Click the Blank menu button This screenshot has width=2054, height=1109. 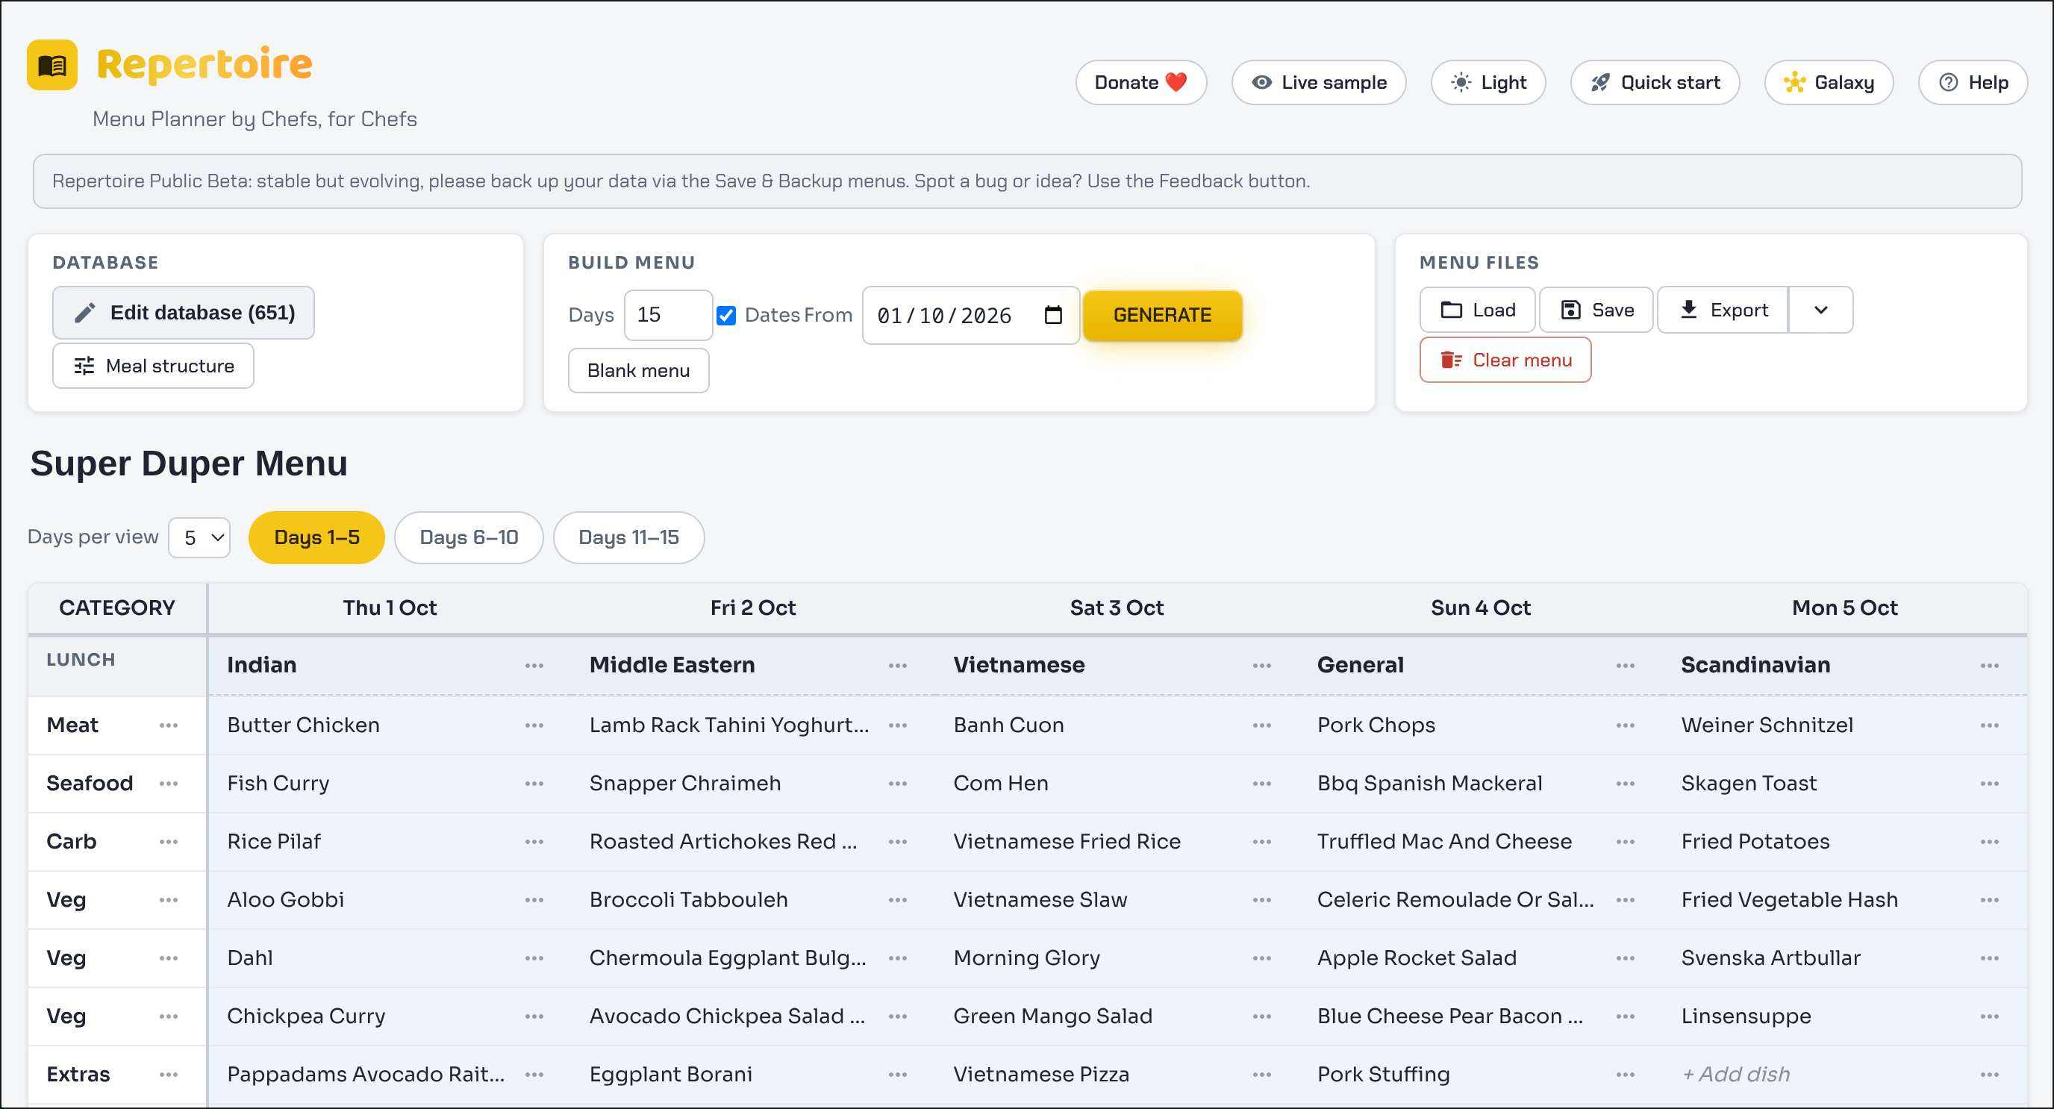tap(639, 371)
